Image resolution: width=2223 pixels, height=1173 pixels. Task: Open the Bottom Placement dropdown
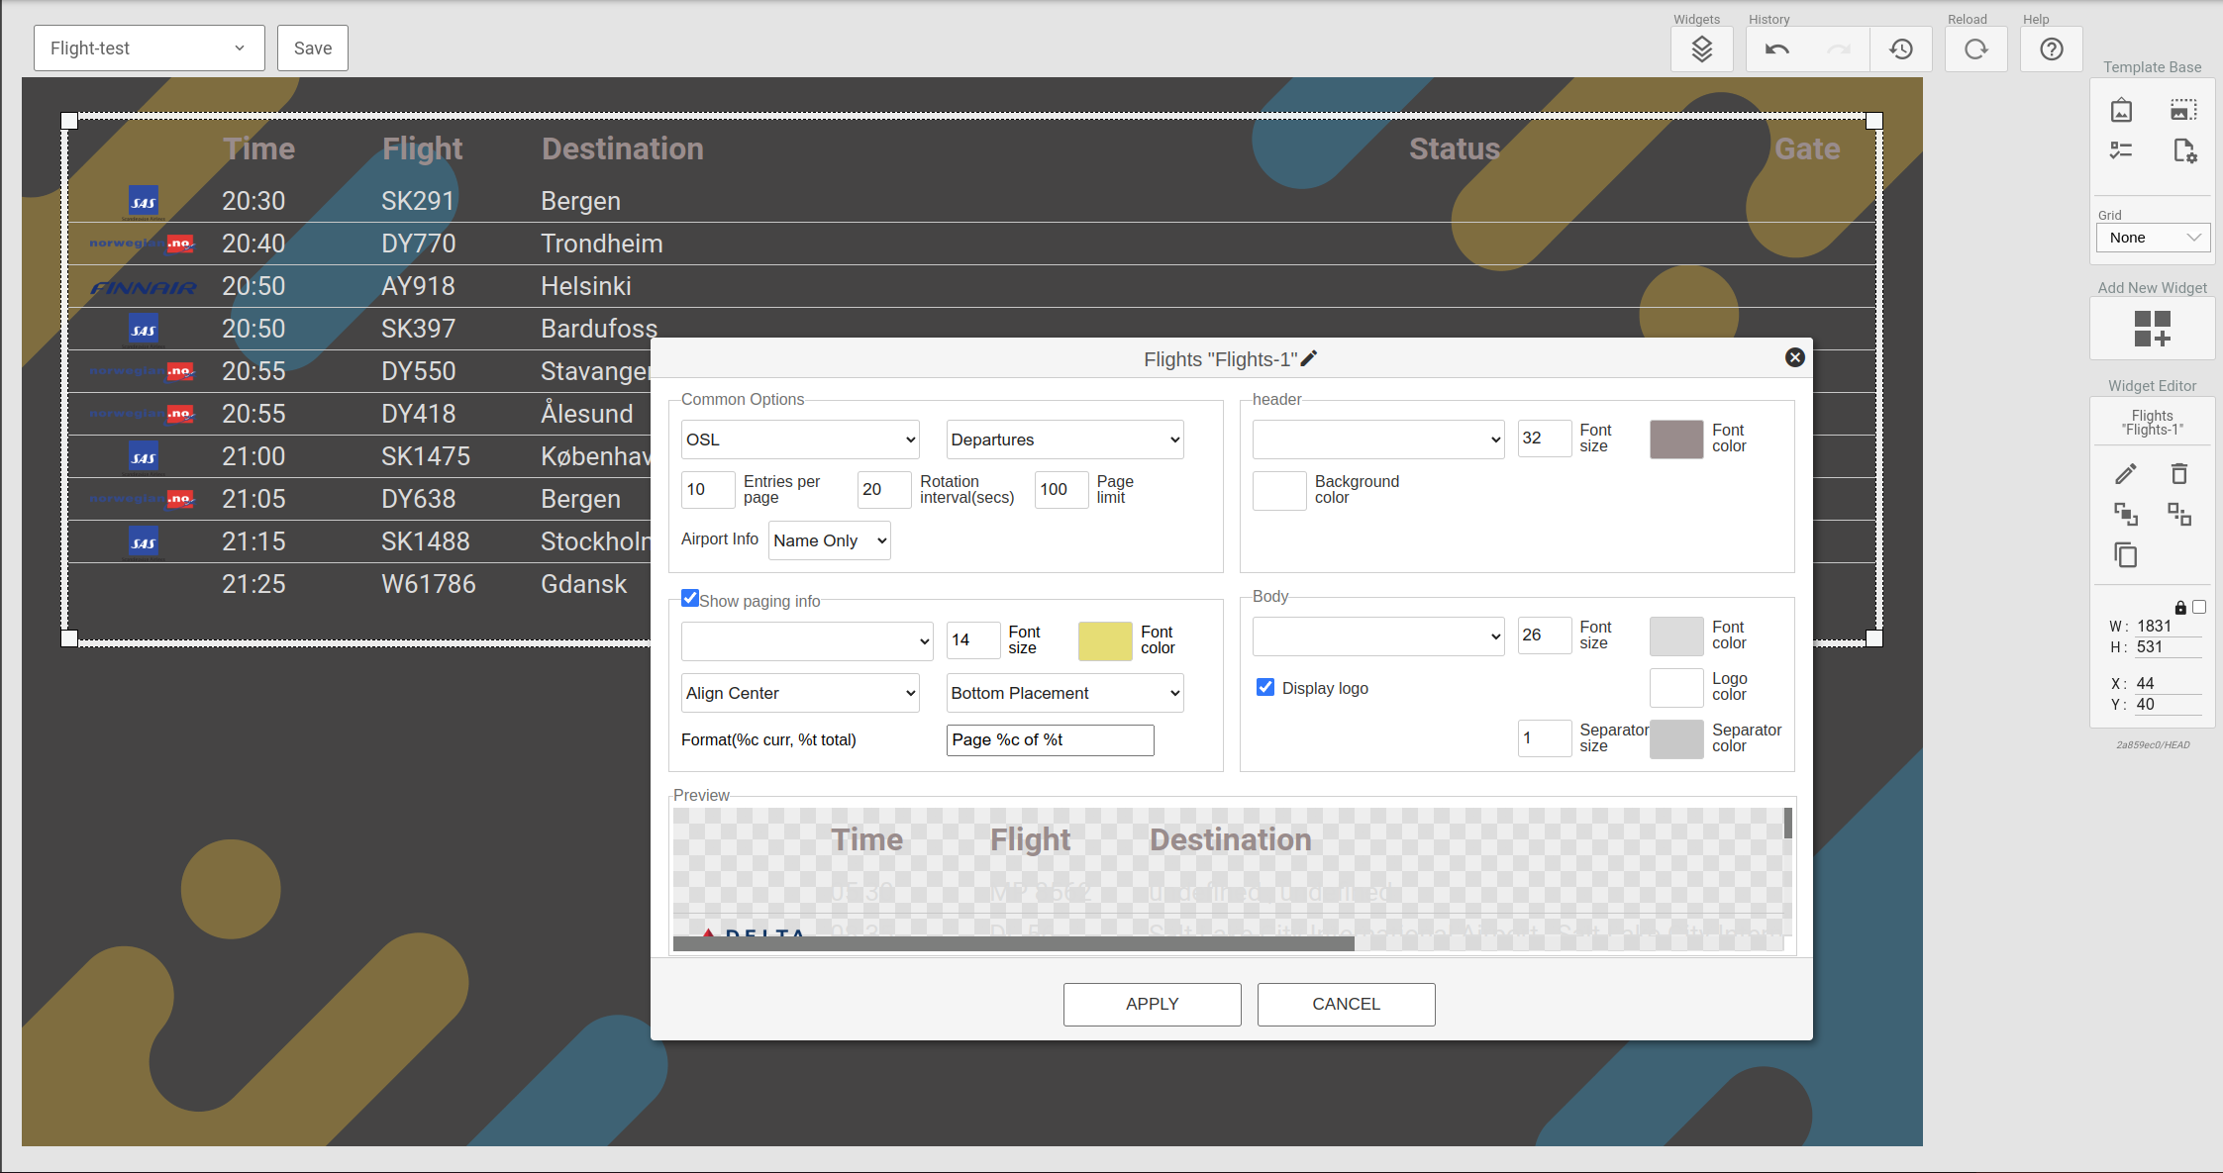(1064, 693)
